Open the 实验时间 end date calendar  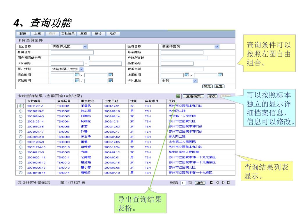(x=110, y=81)
